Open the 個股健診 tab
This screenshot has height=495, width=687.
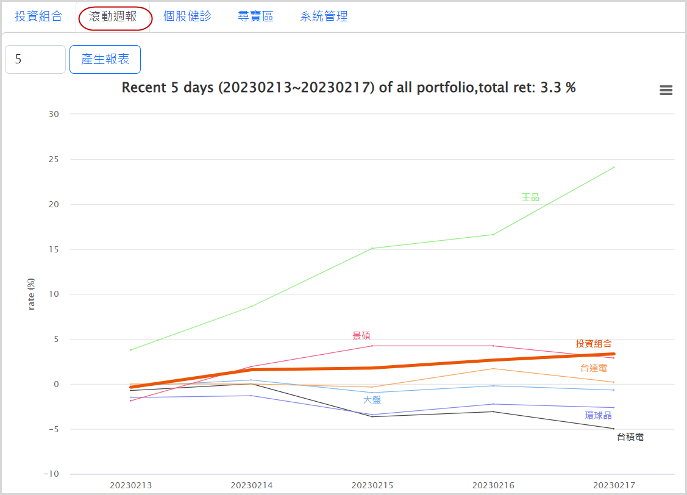pyautogui.click(x=187, y=16)
